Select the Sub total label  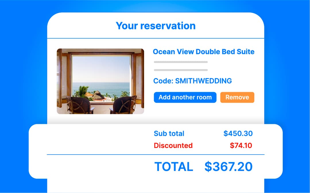tap(169, 133)
